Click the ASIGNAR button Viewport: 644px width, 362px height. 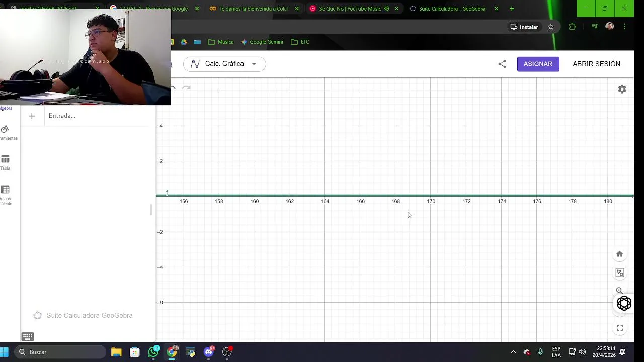click(538, 64)
